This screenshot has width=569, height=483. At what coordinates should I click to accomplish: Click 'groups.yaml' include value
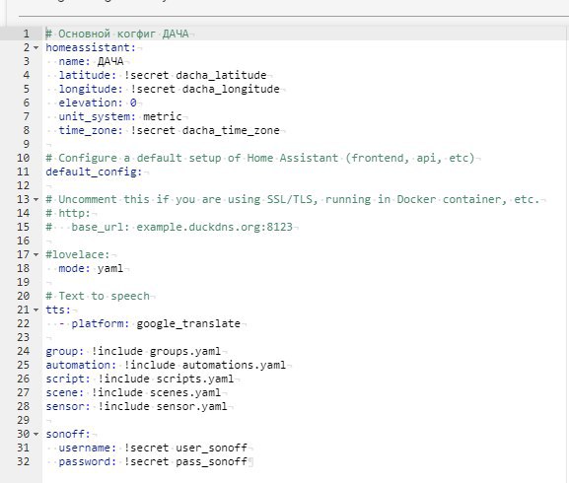point(185,351)
